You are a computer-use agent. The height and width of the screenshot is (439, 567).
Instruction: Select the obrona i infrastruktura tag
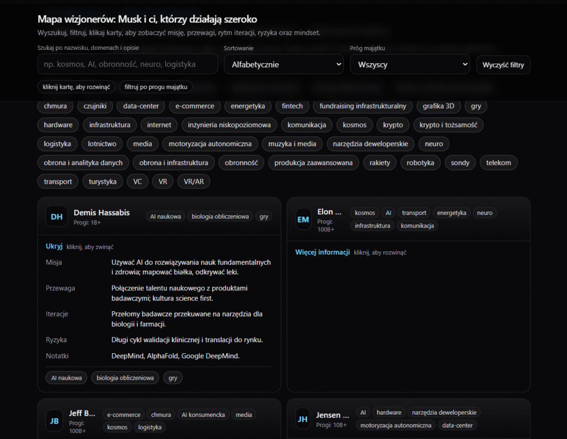173,163
